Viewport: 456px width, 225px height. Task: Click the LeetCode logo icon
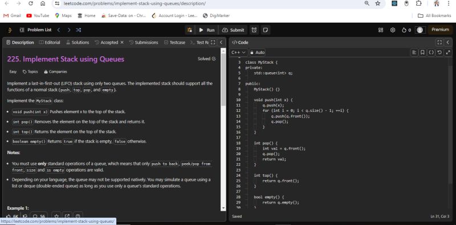click(10, 30)
